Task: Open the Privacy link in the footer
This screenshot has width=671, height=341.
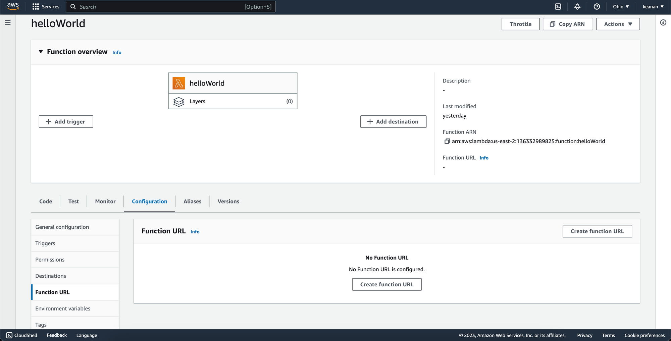Action: pos(584,335)
